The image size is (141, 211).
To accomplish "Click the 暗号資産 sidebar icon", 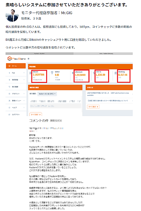I will pyautogui.click(x=9, y=80).
